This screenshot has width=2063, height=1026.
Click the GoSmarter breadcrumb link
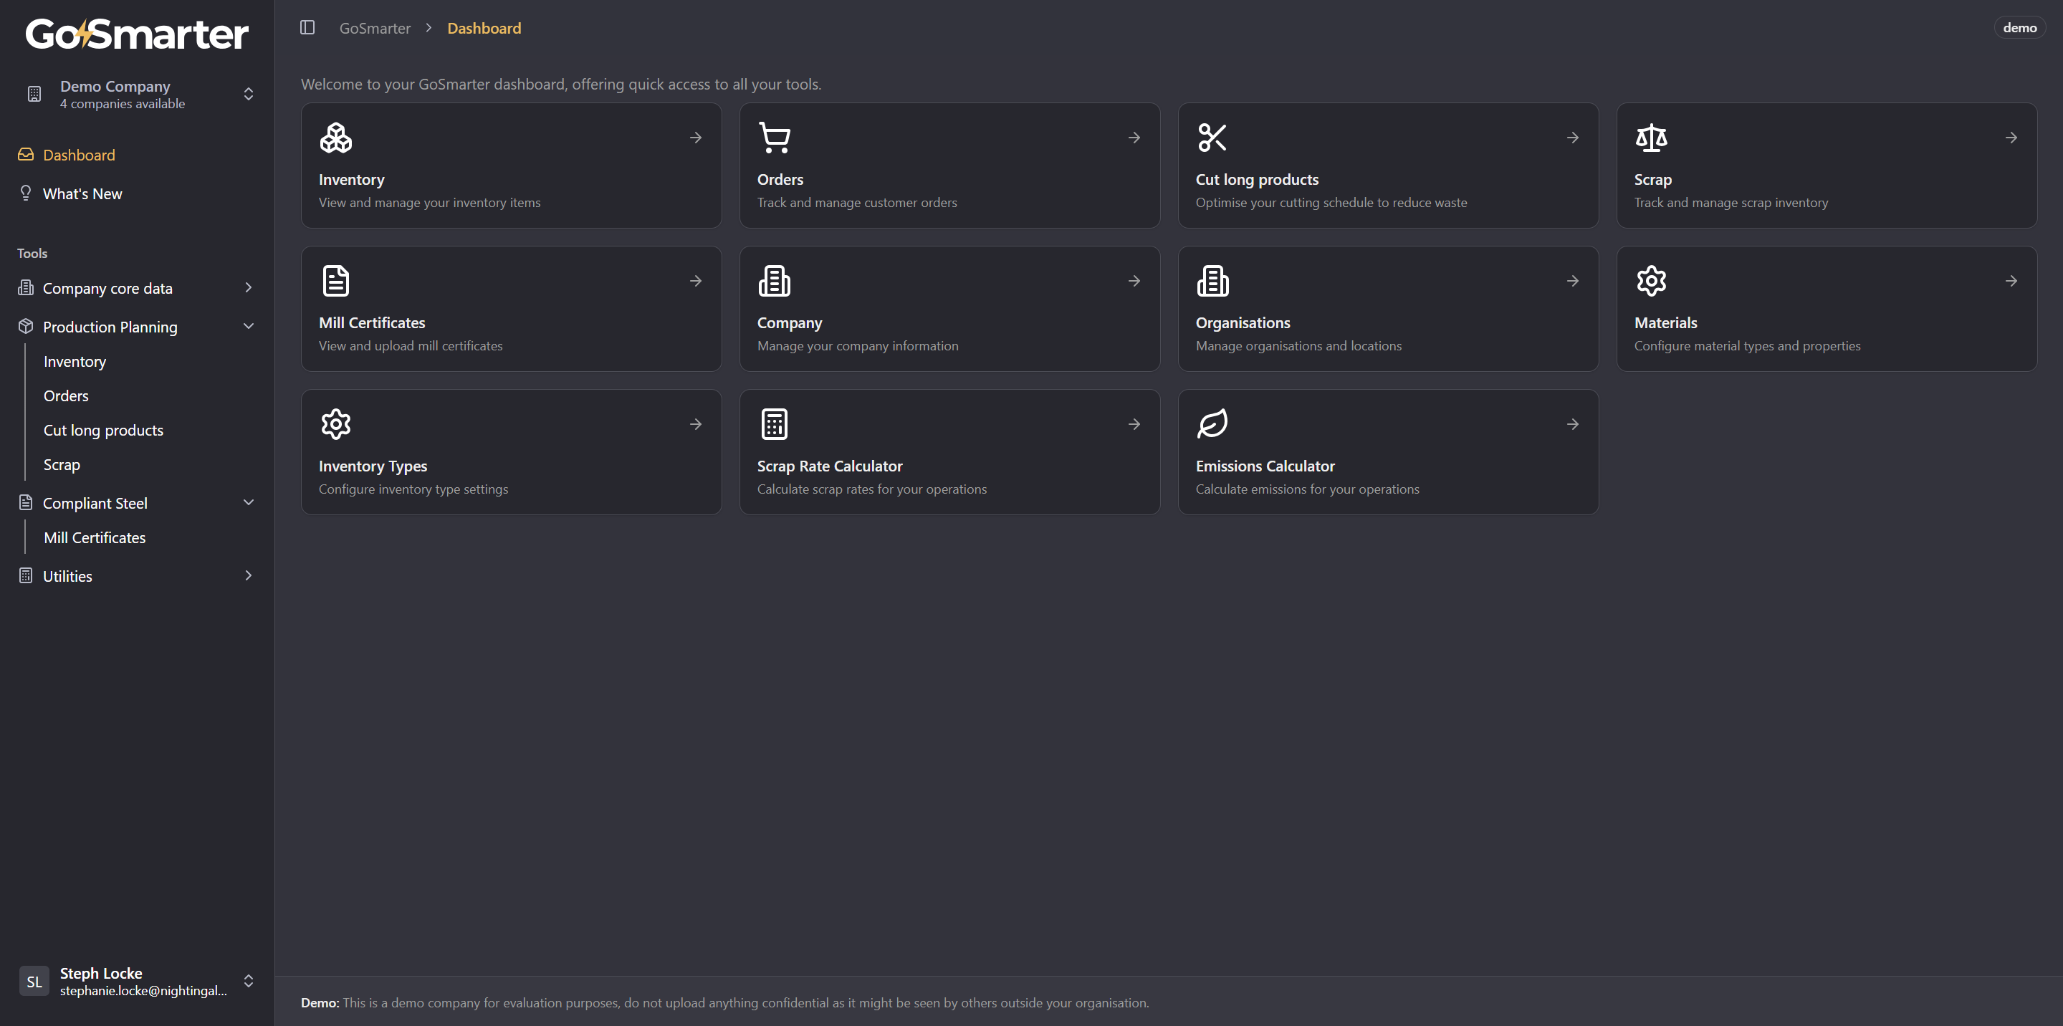(x=375, y=28)
